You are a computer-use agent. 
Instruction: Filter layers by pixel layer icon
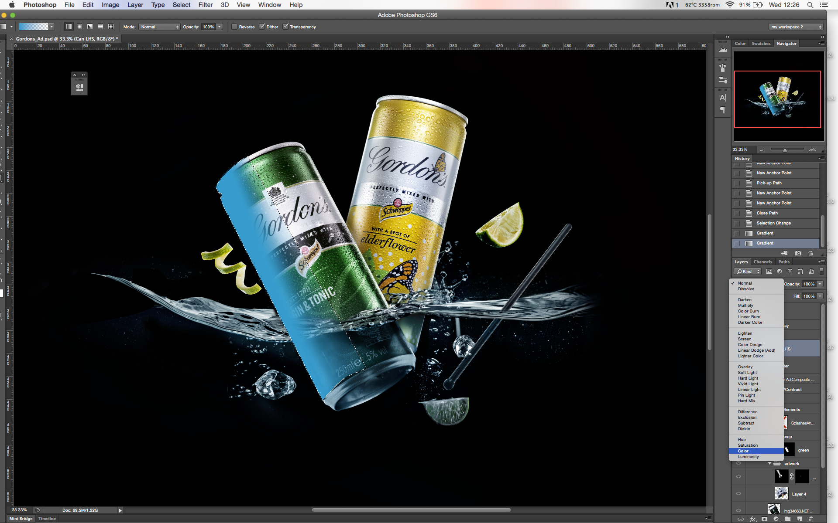pyautogui.click(x=769, y=272)
